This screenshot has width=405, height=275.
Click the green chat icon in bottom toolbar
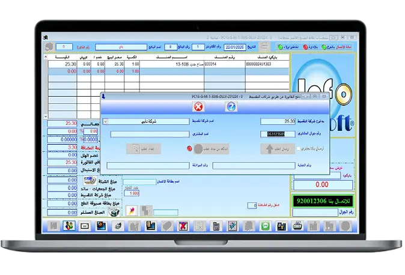point(264,226)
